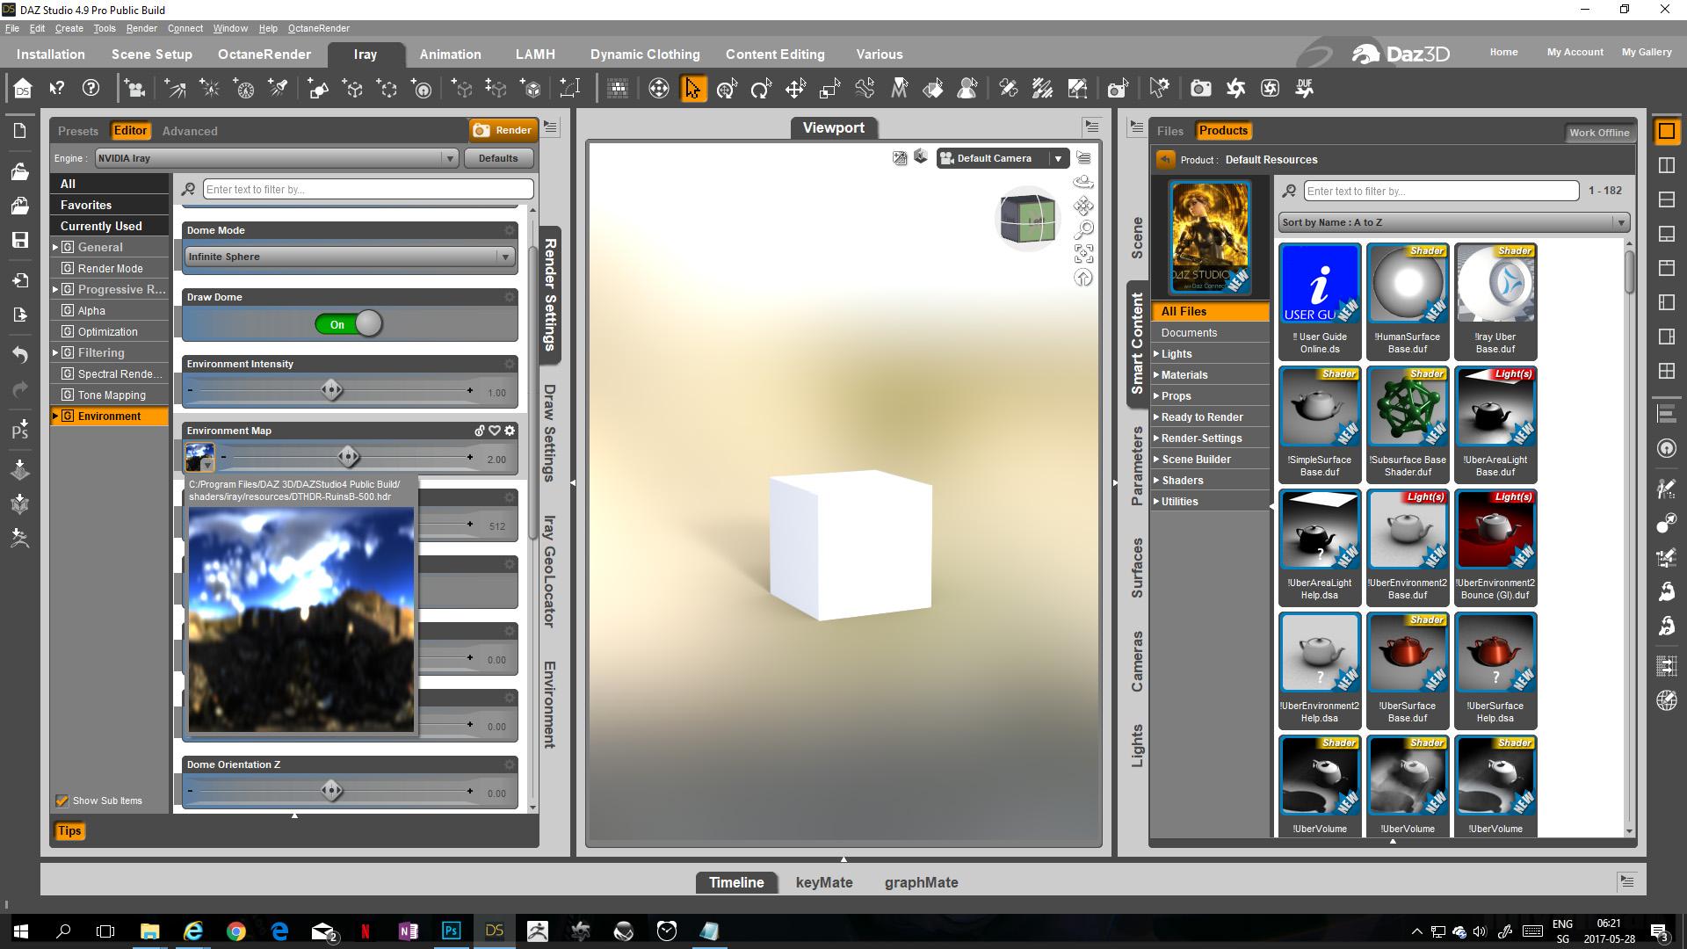This screenshot has height=949, width=1687.
Task: Click the view cube in viewport
Action: click(x=1027, y=219)
